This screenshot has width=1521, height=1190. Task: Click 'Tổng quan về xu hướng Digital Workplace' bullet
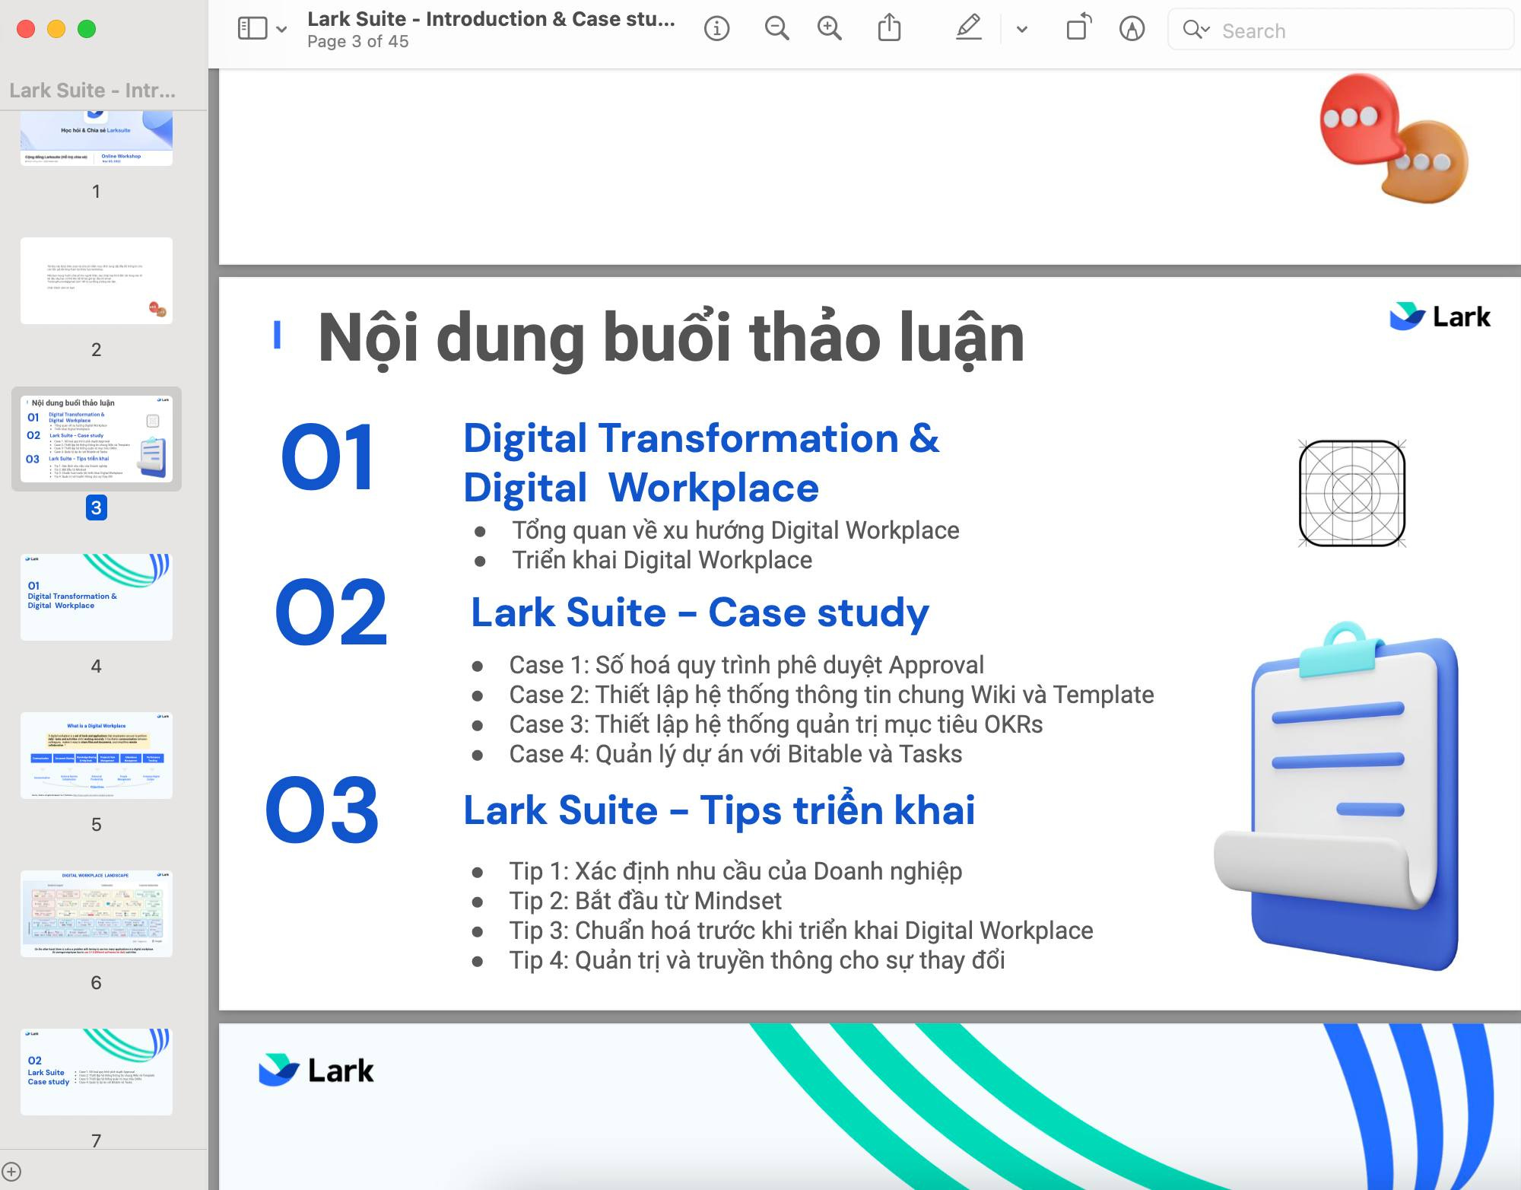pyautogui.click(x=735, y=530)
